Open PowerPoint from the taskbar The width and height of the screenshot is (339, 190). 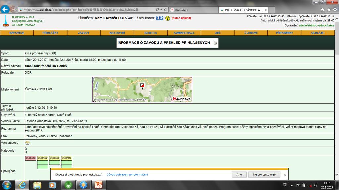coord(99,185)
